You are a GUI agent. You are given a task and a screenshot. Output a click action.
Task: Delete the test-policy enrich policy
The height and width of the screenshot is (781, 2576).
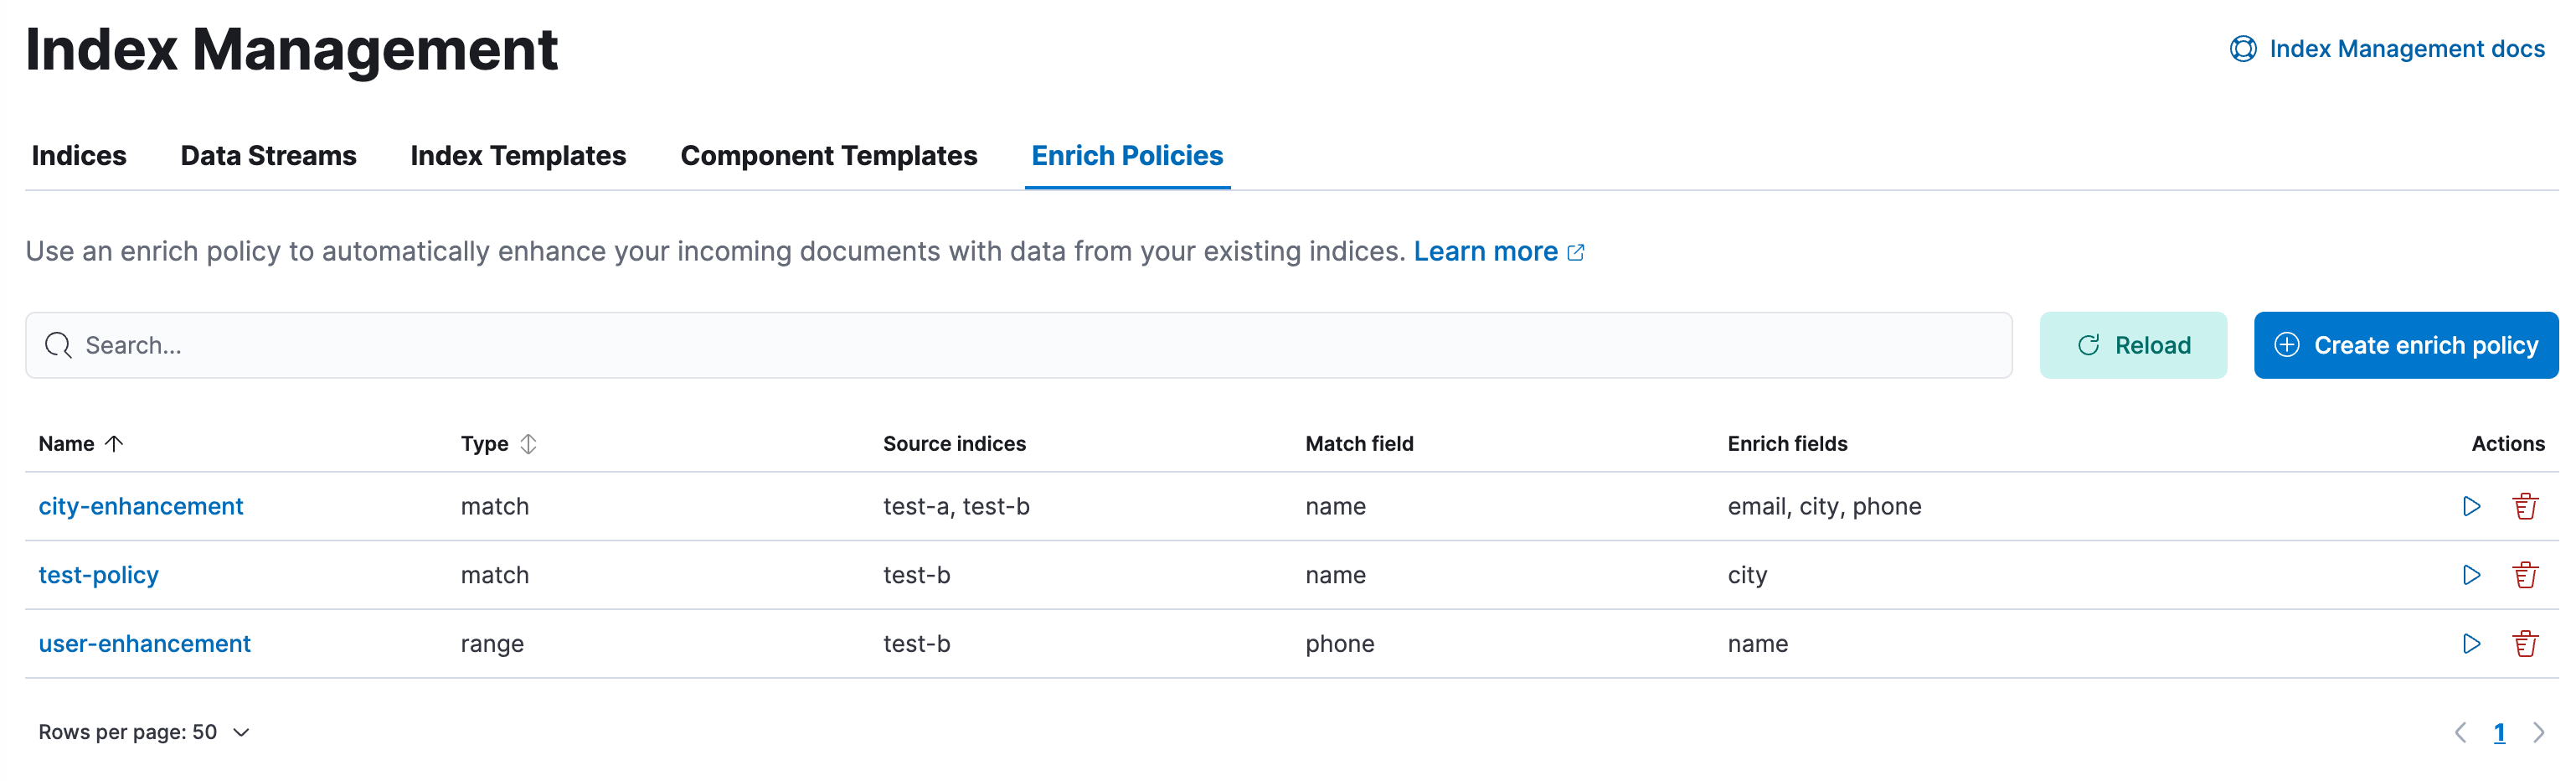pos(2527,575)
